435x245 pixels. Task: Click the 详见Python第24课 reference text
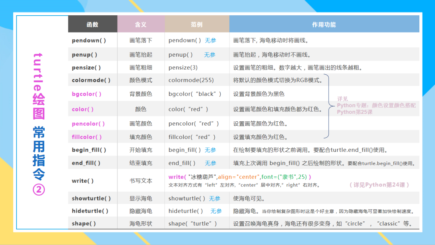tap(379, 185)
